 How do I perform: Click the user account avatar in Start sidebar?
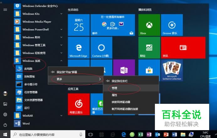[x=5, y=93]
